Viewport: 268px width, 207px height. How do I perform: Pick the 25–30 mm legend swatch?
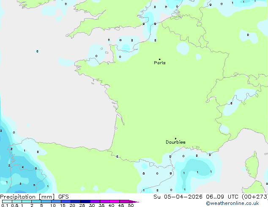pyautogui.click(x=85, y=202)
